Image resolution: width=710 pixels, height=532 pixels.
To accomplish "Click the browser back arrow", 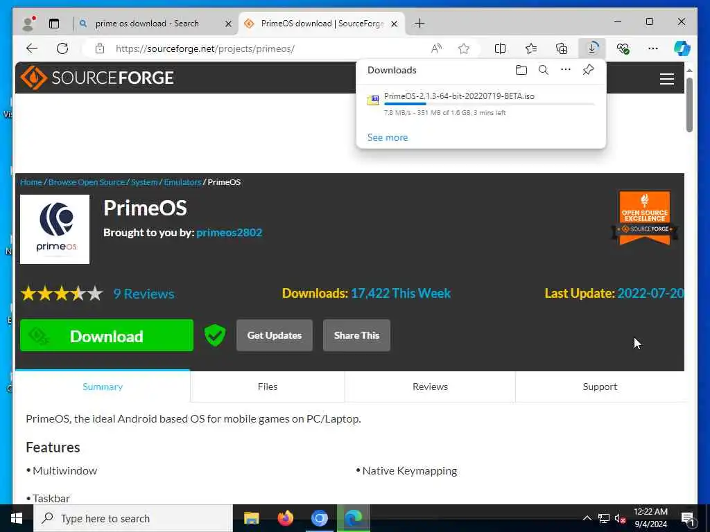I will 32,48.
